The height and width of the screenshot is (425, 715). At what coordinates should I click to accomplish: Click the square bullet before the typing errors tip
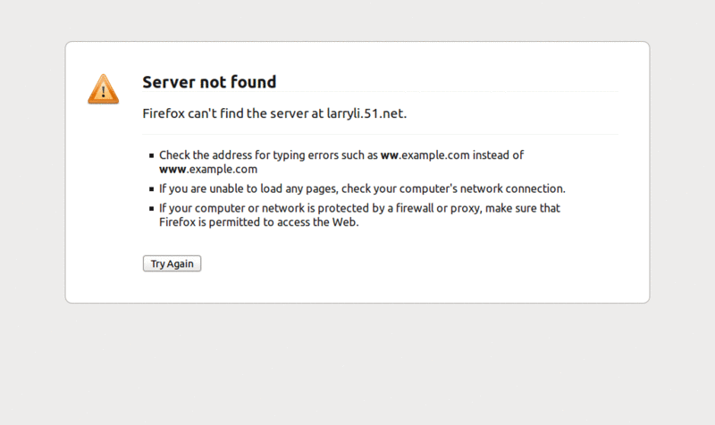point(152,156)
